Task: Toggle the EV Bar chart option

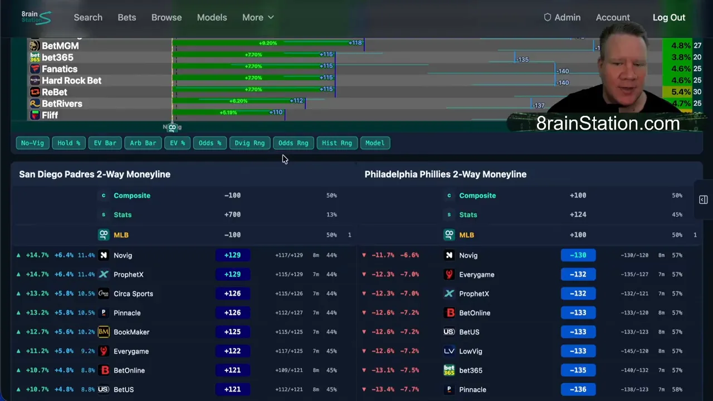Action: 105,143
